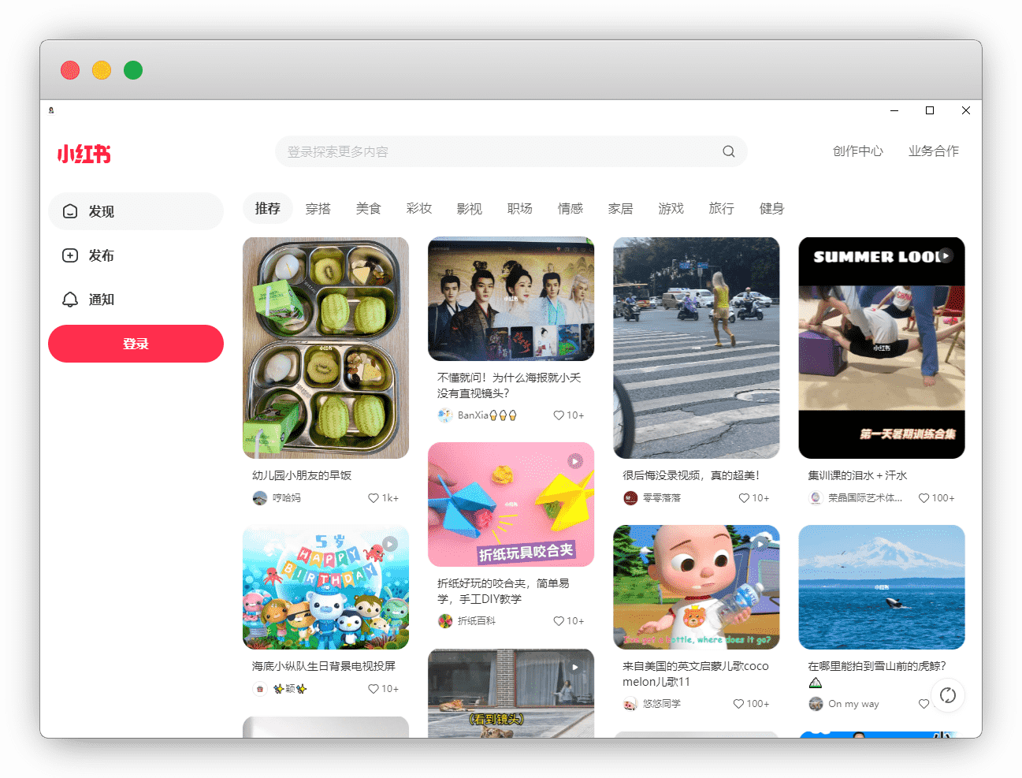
Task: Play the Summer Look video icon
Action: tap(946, 255)
